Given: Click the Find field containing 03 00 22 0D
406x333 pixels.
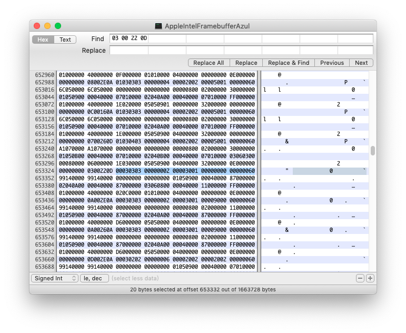Looking at the screenshot, I should coord(241,38).
